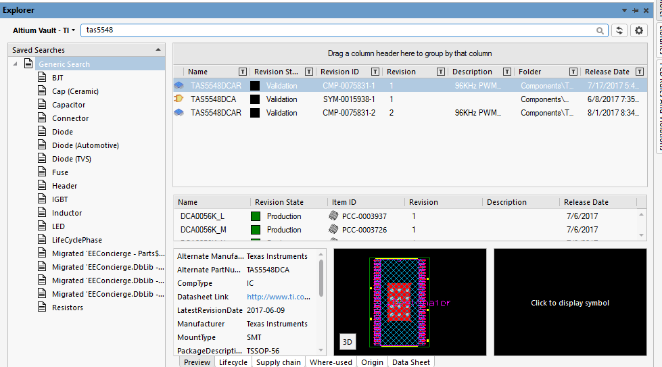Image resolution: width=662 pixels, height=367 pixels.
Task: Close the Explorer panel
Action: (646, 11)
